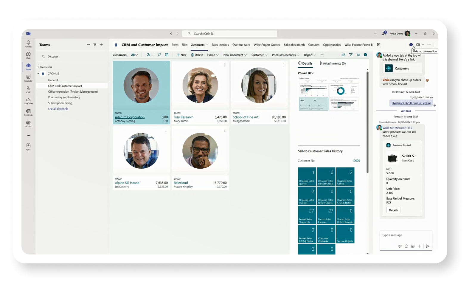This screenshot has width=472, height=298.
Task: Click the emoji icon in message box
Action: [x=406, y=246]
